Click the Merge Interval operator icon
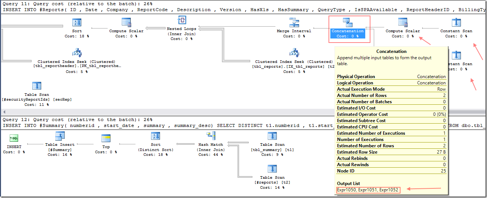This screenshot has height=198, width=487. click(x=294, y=23)
